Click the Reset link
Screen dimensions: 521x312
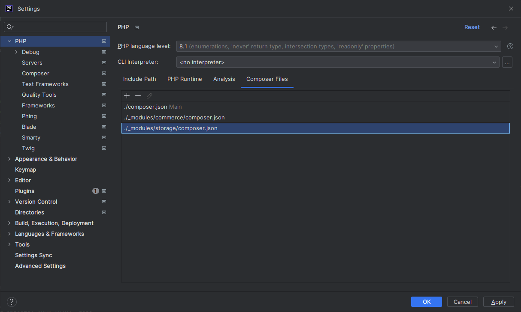pos(472,27)
